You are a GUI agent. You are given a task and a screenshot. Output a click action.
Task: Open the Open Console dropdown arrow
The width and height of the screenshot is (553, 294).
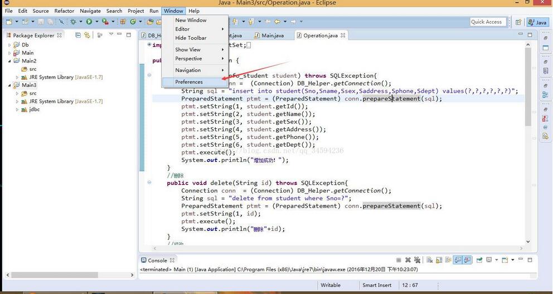513,260
